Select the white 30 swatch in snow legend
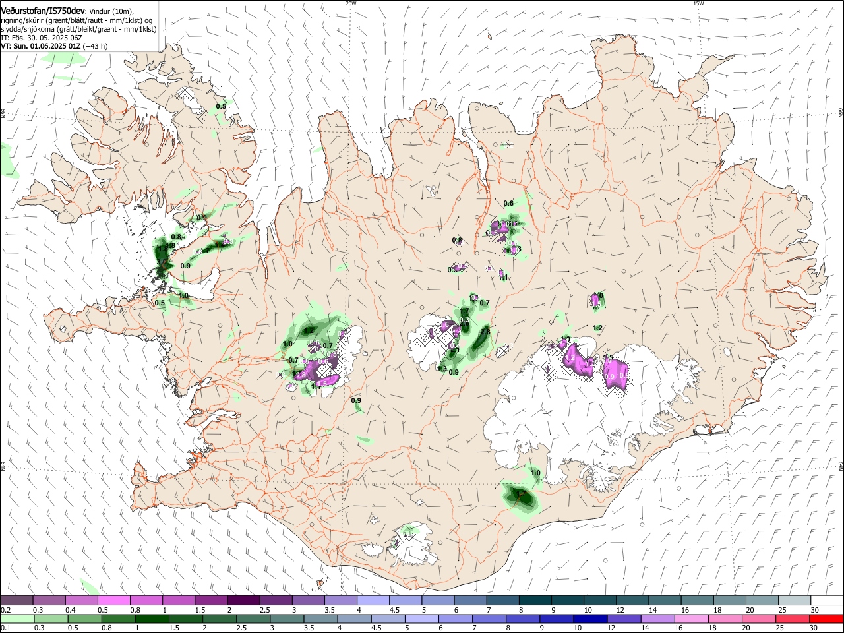844x633 pixels. click(x=827, y=601)
